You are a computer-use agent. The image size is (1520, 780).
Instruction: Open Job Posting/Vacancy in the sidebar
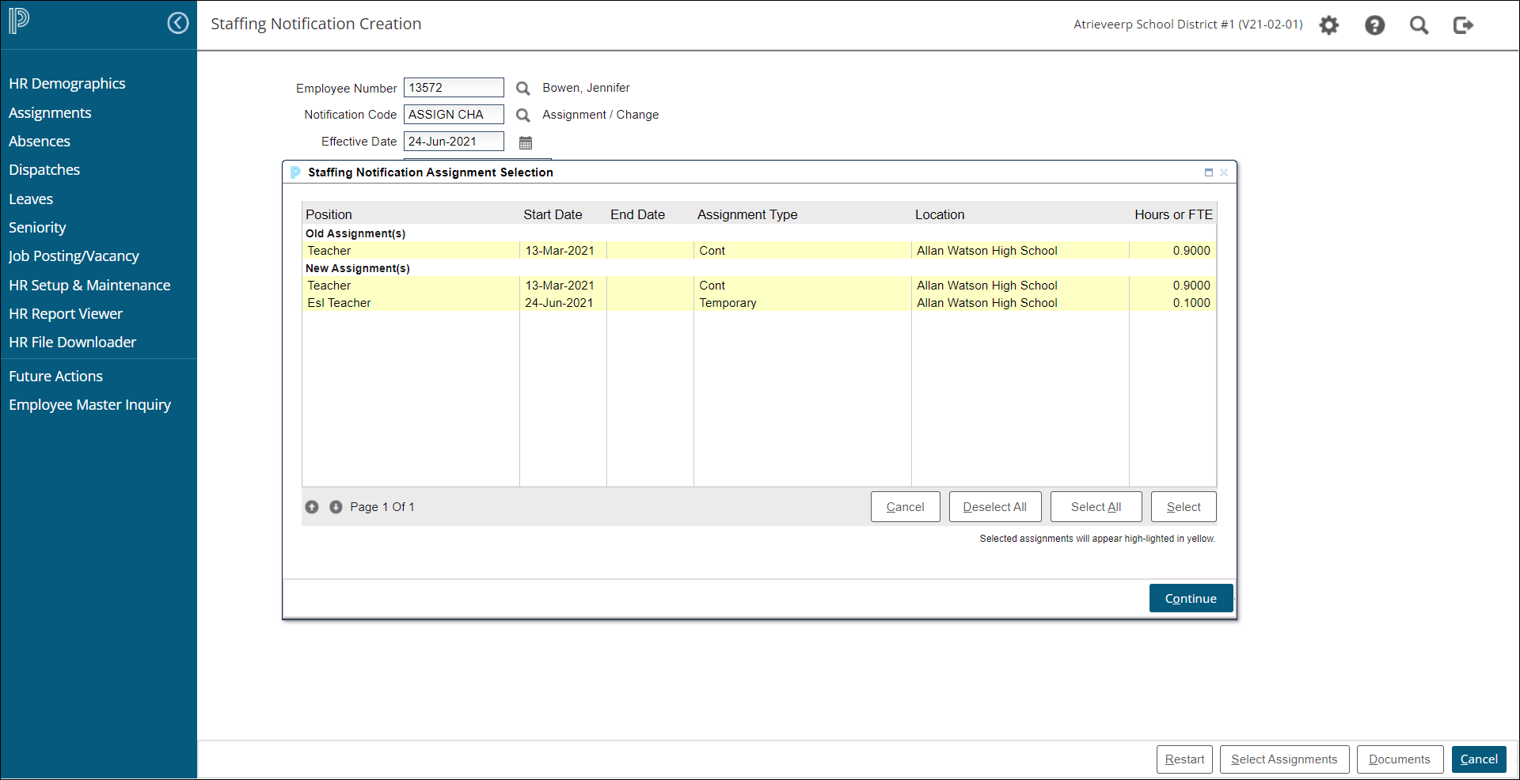tap(74, 256)
